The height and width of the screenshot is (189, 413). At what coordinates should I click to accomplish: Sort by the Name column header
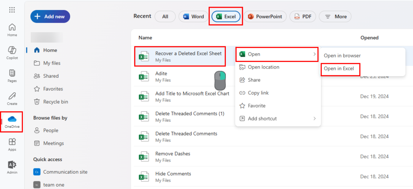[145, 37]
